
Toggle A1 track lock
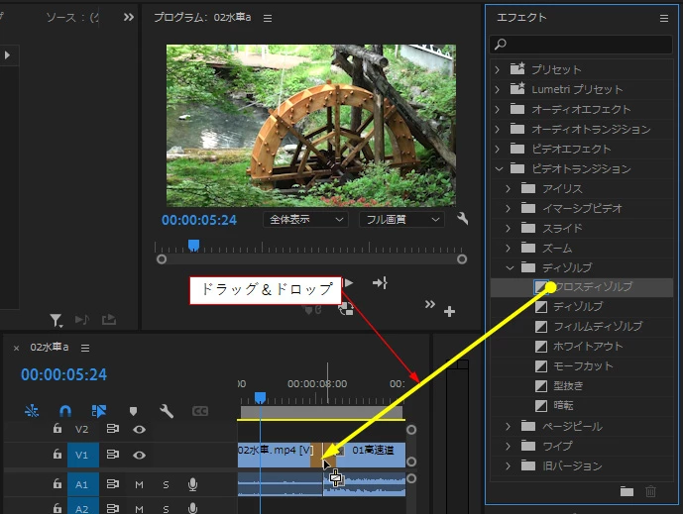point(57,483)
